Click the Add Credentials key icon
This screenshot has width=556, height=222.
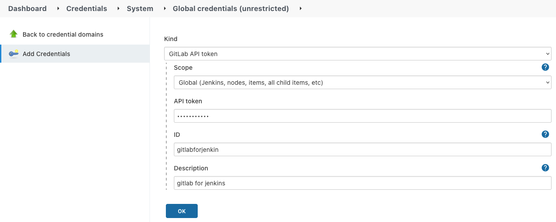(13, 54)
